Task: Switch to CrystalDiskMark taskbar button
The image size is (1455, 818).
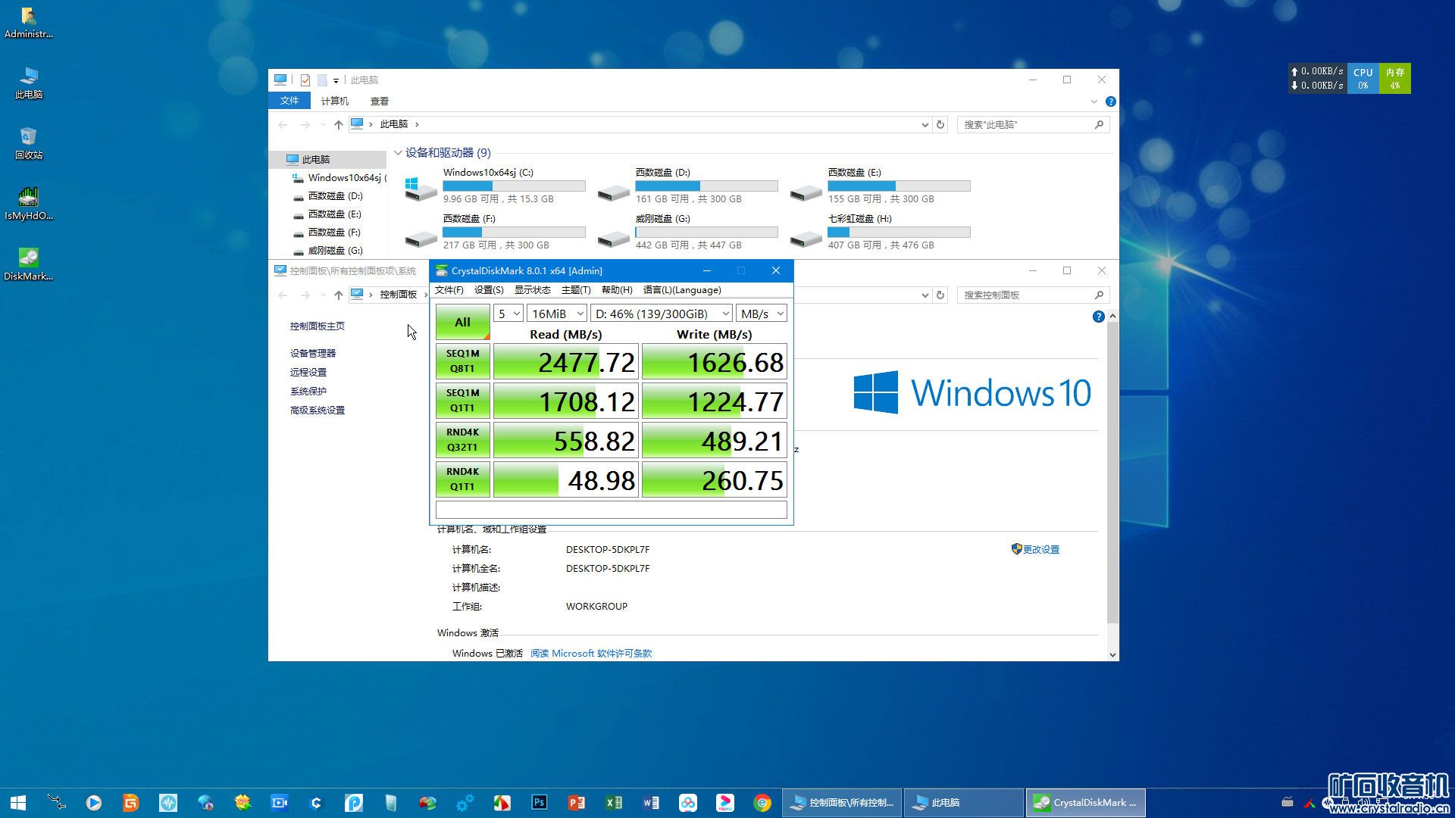Action: point(1086,803)
